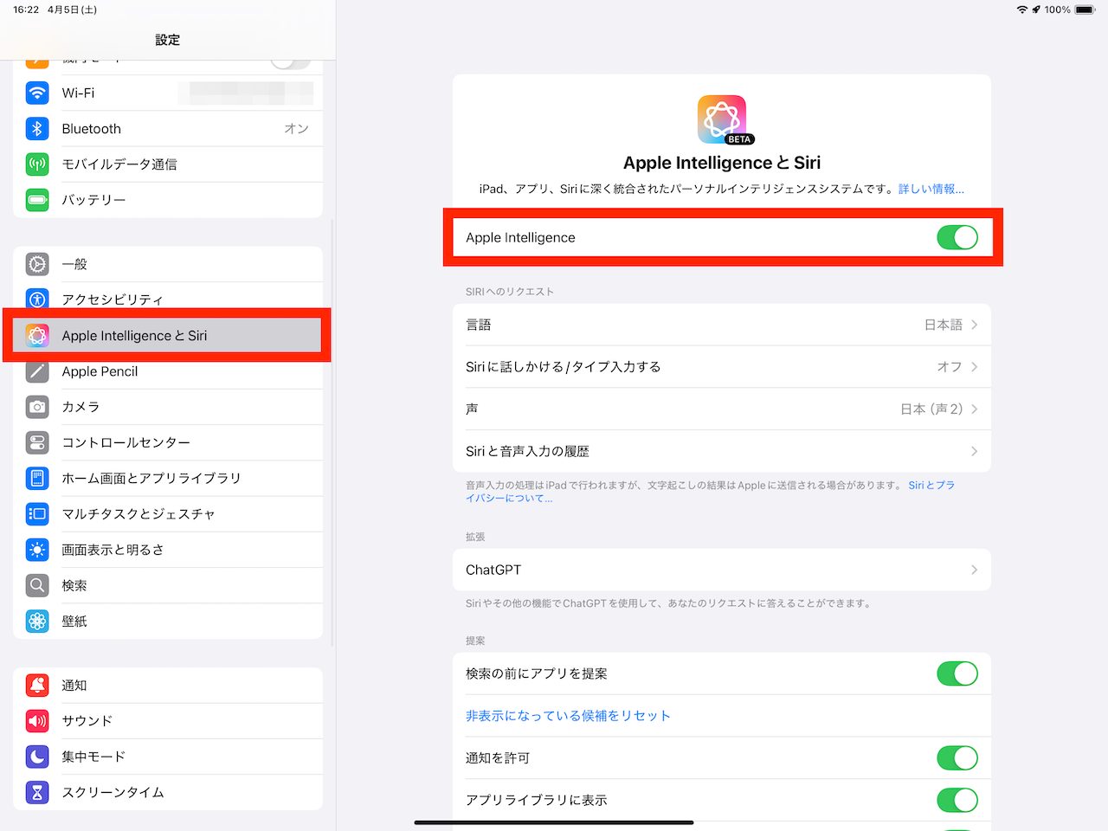Viewport: 1108px width, 831px height.
Task: Open 声 setting showing 日本 (声 2)
Action: 722,409
